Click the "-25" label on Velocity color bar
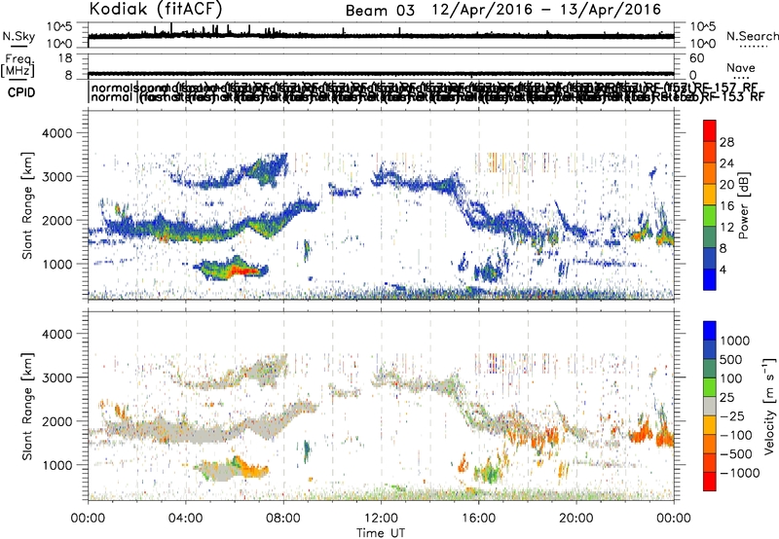The width and height of the screenshot is (779, 539). 732,415
